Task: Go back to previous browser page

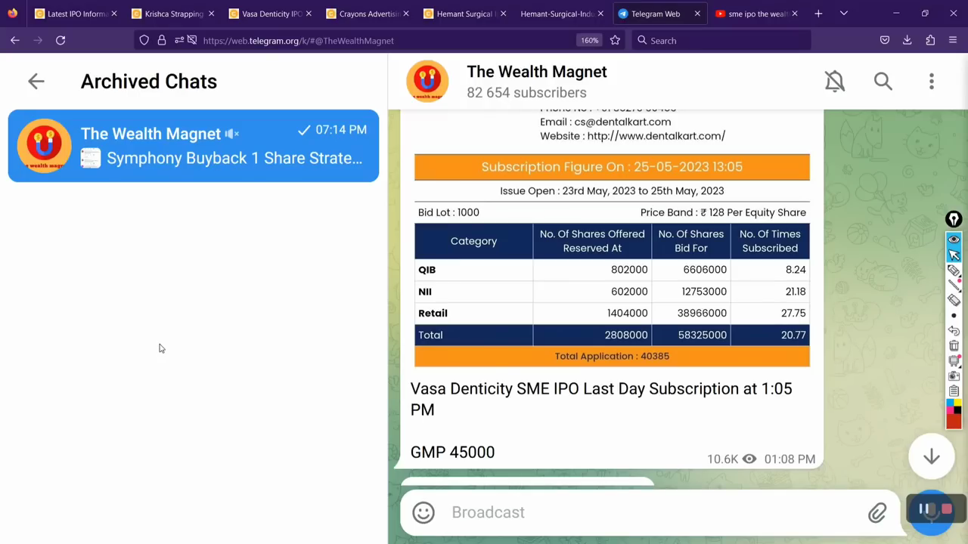Action: tap(15, 40)
